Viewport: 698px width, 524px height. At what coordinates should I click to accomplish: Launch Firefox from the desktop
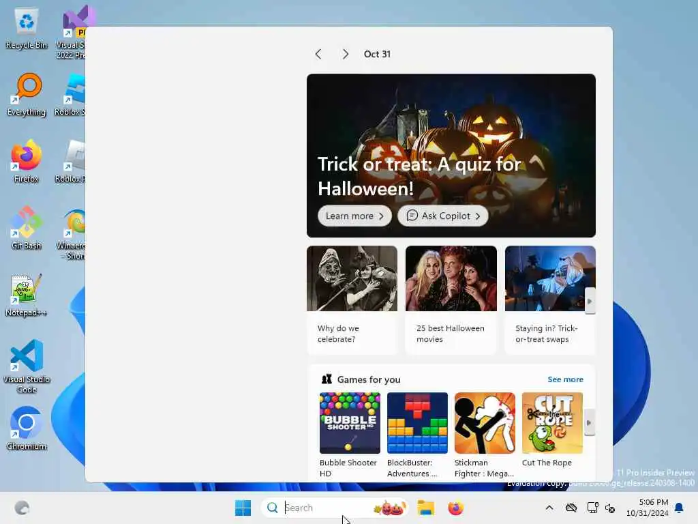click(27, 161)
